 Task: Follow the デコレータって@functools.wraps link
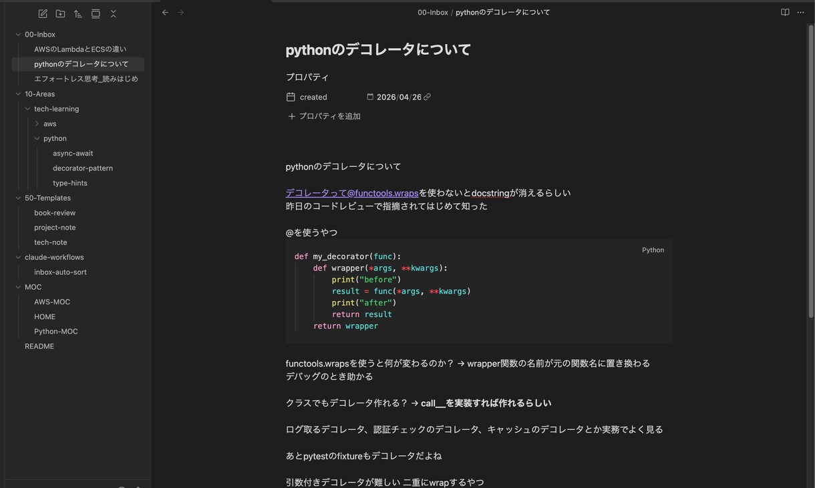(352, 193)
